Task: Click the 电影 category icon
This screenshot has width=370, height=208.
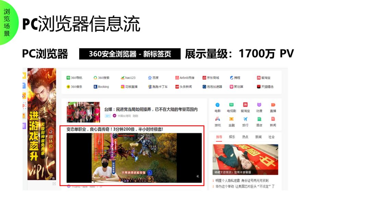Action: 218,105
